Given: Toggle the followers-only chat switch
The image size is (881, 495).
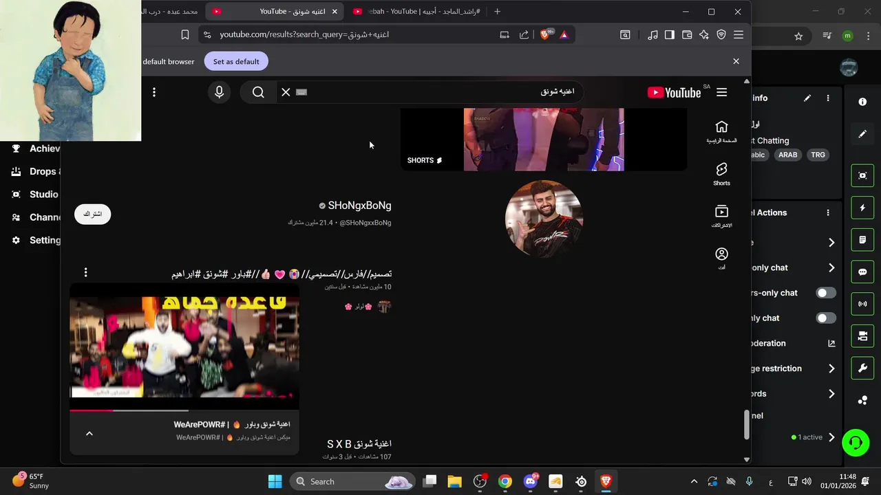Looking at the screenshot, I should coord(826,293).
